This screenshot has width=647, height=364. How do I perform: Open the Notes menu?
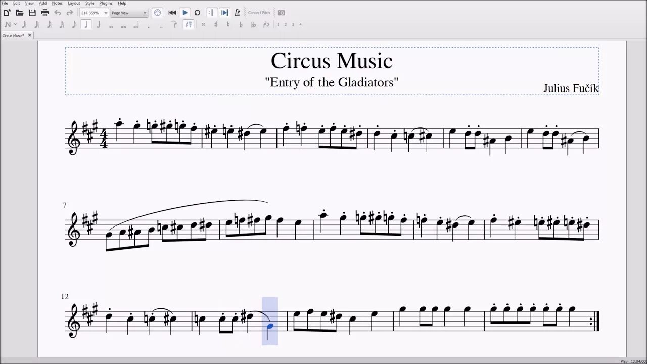(x=57, y=3)
